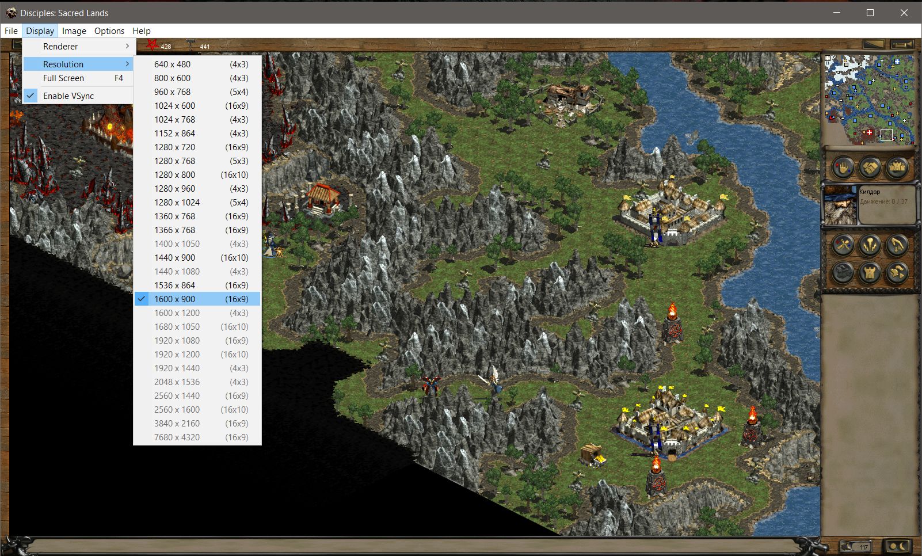Pick the 1366 x 768 entry
Viewport: 922px width, 556px height.
coord(197,230)
